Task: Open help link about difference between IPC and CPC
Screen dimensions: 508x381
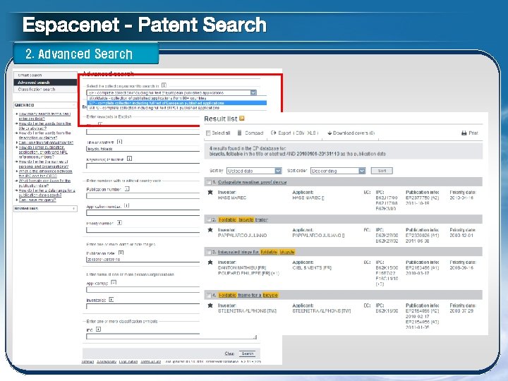Action: [45, 174]
